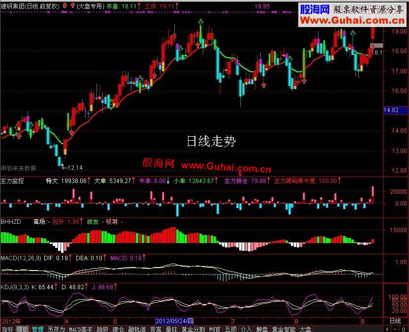Open the MACD基本 indicator template
The width and height of the screenshot is (409, 332).
click(x=81, y=329)
